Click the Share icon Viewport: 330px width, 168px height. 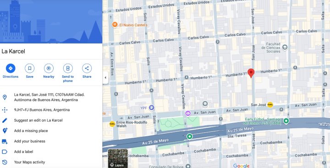[x=87, y=68]
